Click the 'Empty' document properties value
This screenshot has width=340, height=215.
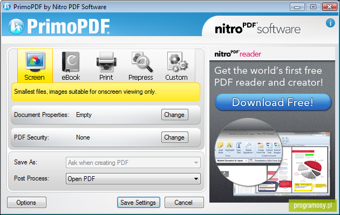click(x=84, y=115)
